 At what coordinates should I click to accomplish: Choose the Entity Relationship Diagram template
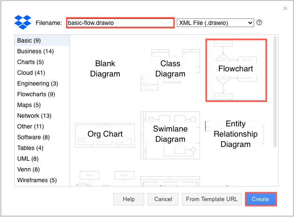tap(236, 134)
